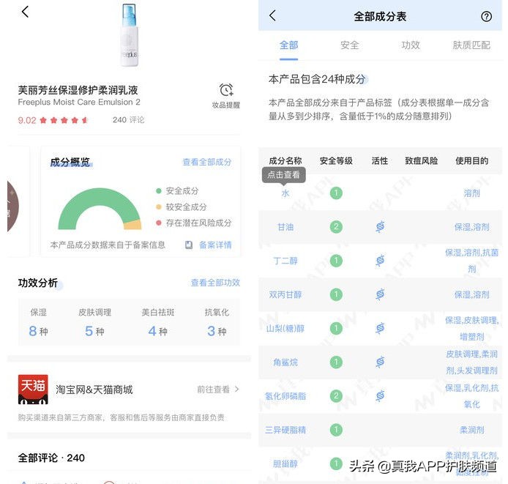Tap safety level badge for 水

click(336, 193)
